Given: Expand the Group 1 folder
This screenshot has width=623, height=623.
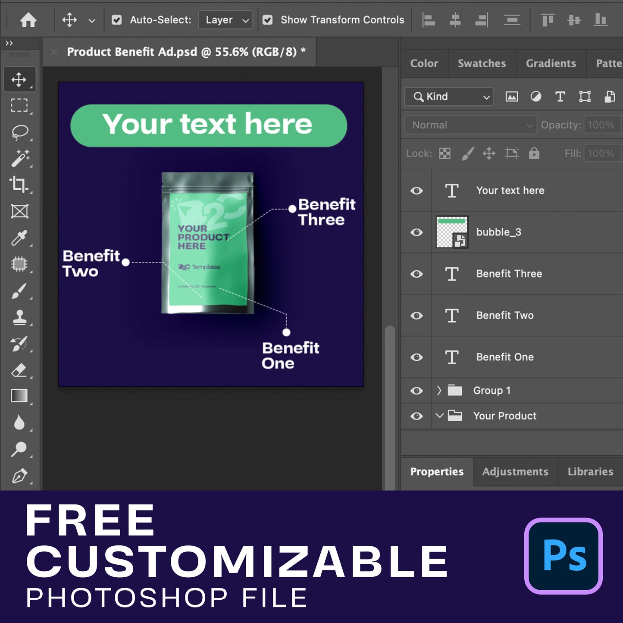Looking at the screenshot, I should click(439, 391).
